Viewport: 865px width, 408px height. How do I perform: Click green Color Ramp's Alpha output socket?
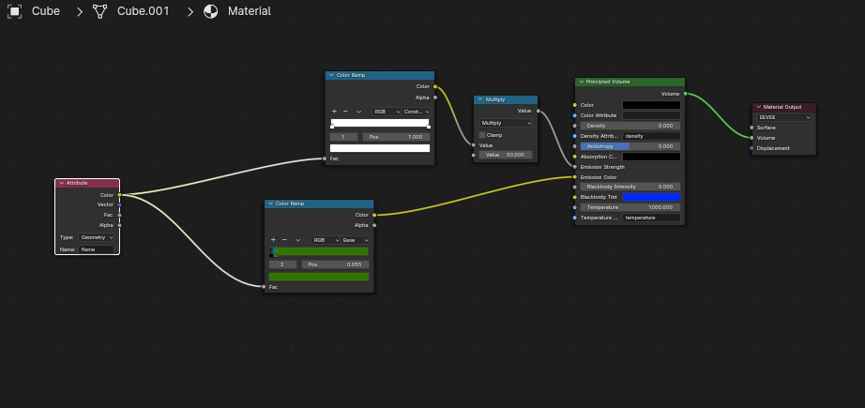point(374,225)
